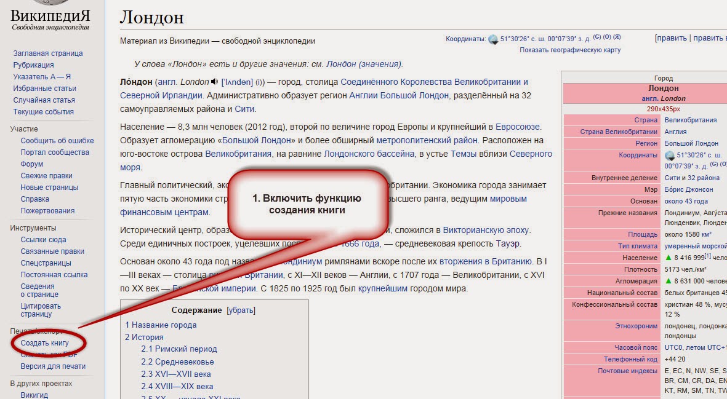Open the Википедия logo wordmark home link
This screenshot has height=399, width=727.
pyautogui.click(x=50, y=16)
